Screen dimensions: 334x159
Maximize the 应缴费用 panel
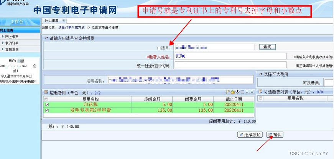252,92
